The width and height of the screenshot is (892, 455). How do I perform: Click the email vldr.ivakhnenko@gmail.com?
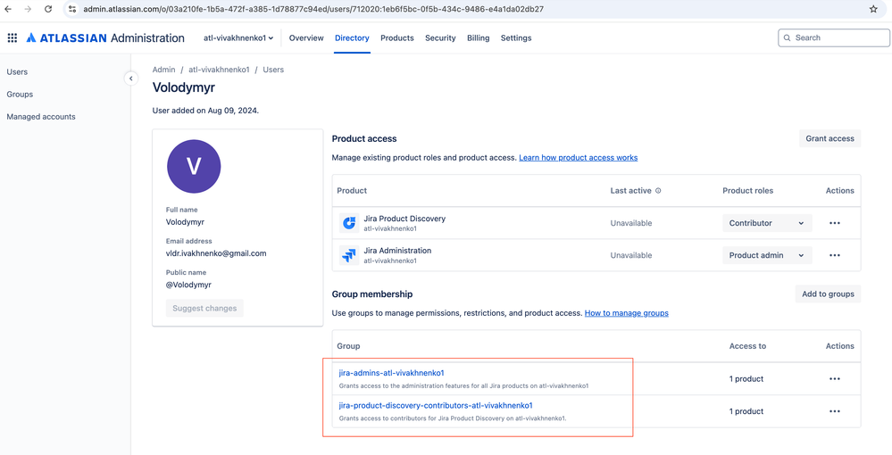[216, 253]
